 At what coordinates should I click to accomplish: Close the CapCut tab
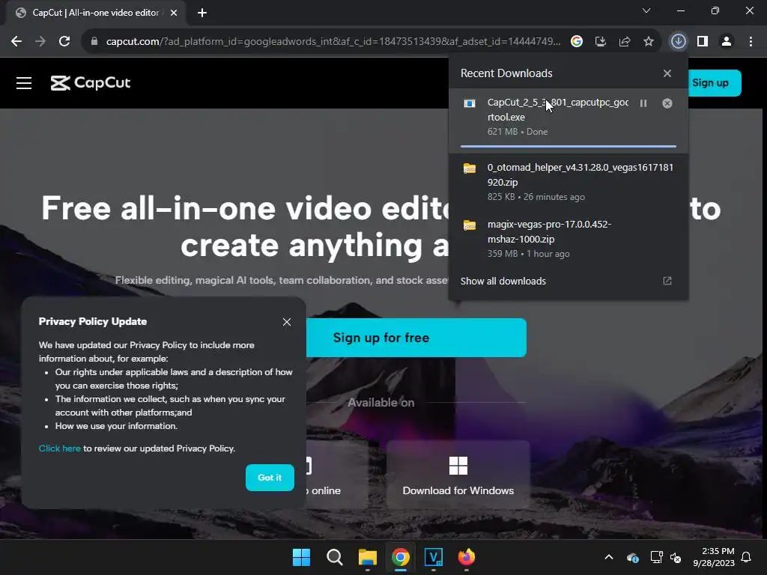174,13
